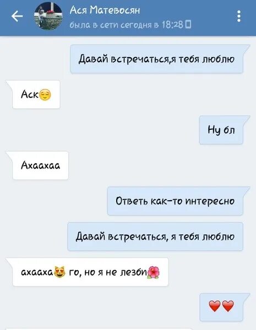Tap the heart-eyes cat emoji
The height and width of the screenshot is (330, 256).
pyautogui.click(x=60, y=272)
